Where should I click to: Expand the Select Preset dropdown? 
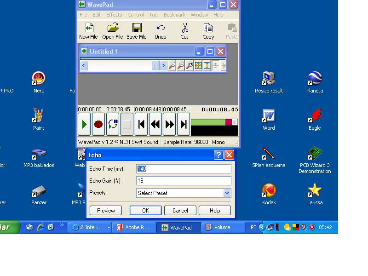pos(227,193)
